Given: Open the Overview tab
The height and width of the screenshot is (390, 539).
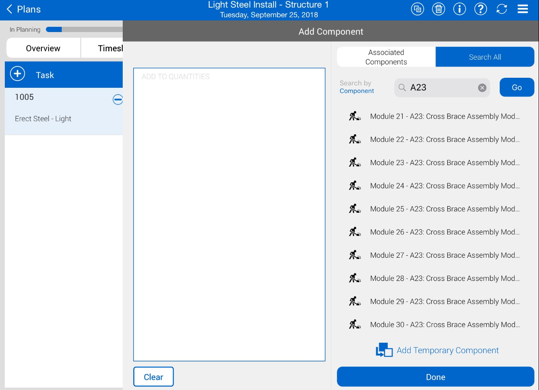Looking at the screenshot, I should tap(43, 48).
